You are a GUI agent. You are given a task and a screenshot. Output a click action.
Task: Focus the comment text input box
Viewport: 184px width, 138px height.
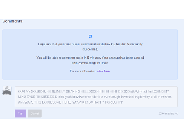(96, 97)
